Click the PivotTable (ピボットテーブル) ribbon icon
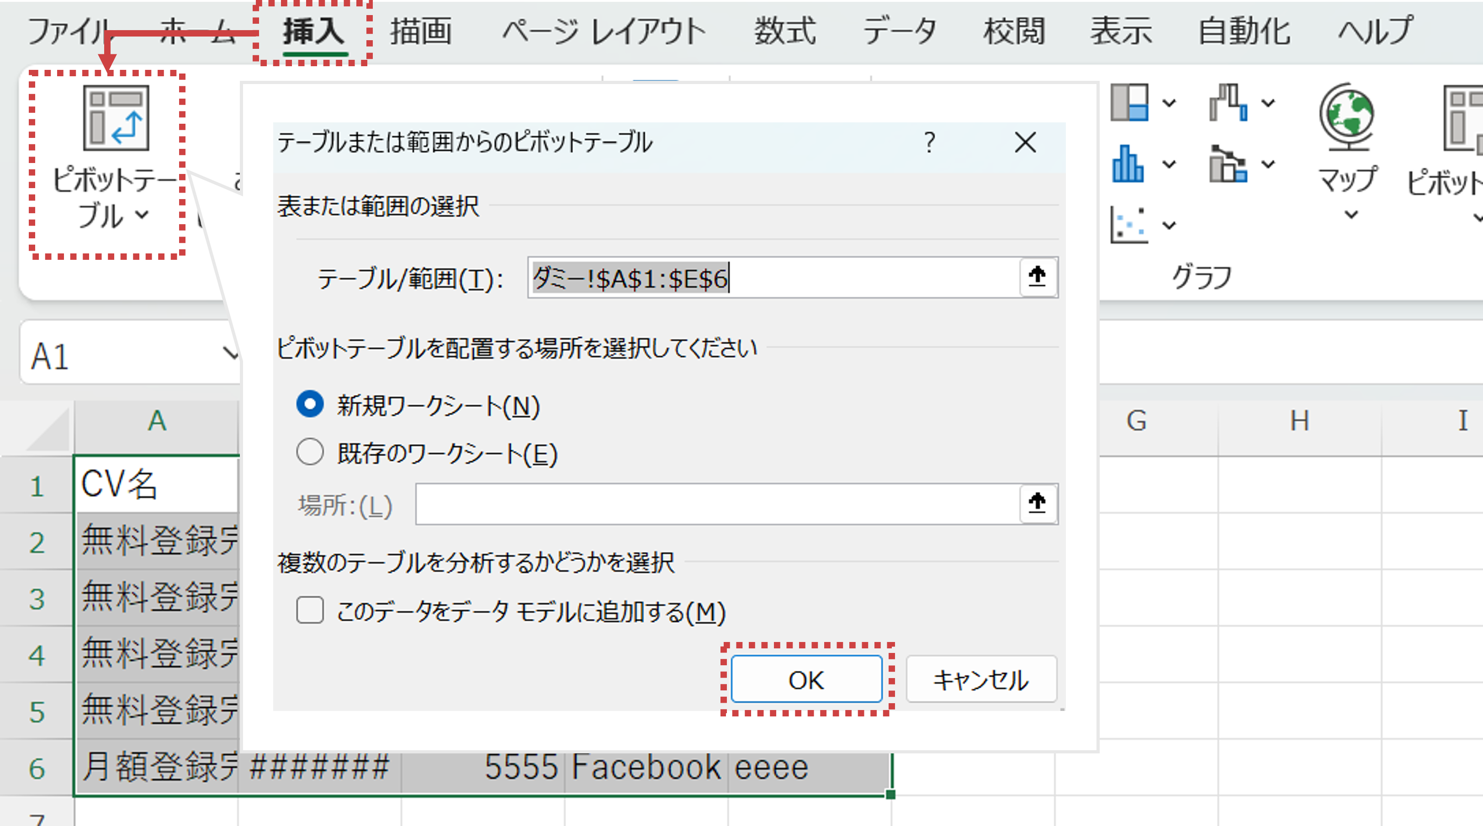The image size is (1483, 826). coord(116,118)
